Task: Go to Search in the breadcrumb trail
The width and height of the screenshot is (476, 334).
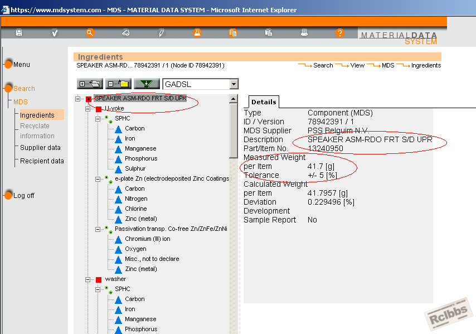Action: pos(323,65)
